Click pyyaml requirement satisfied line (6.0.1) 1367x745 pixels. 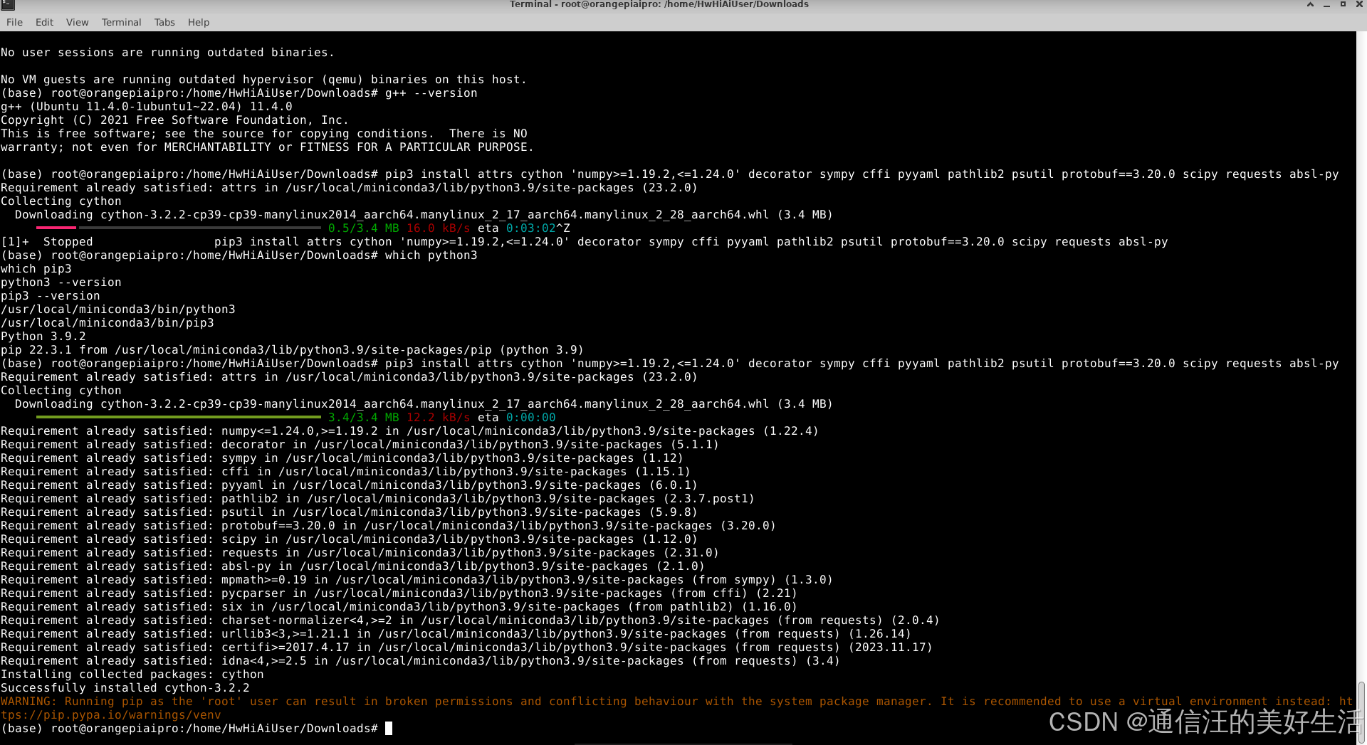(349, 485)
